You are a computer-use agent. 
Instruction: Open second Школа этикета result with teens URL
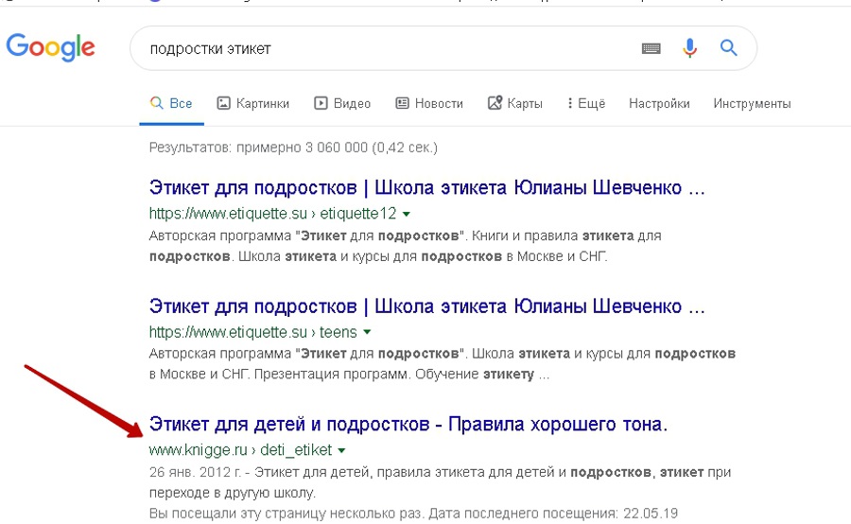click(x=427, y=306)
